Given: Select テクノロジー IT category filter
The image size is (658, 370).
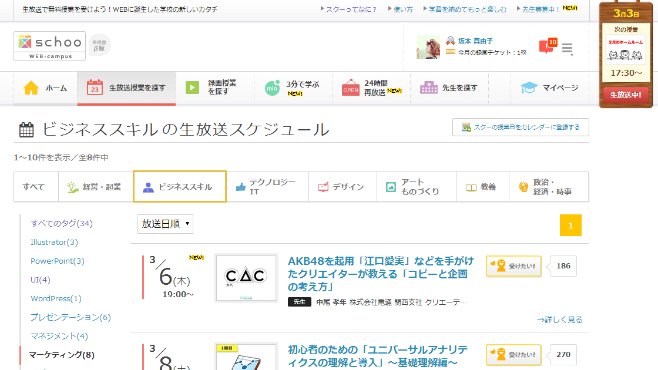Looking at the screenshot, I should [x=267, y=187].
